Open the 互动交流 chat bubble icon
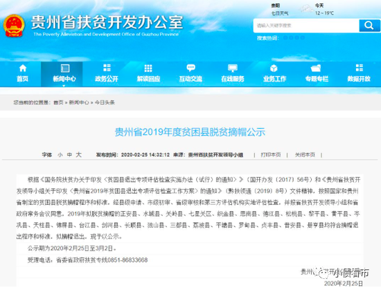This screenshot has width=381, height=290. pos(190,68)
